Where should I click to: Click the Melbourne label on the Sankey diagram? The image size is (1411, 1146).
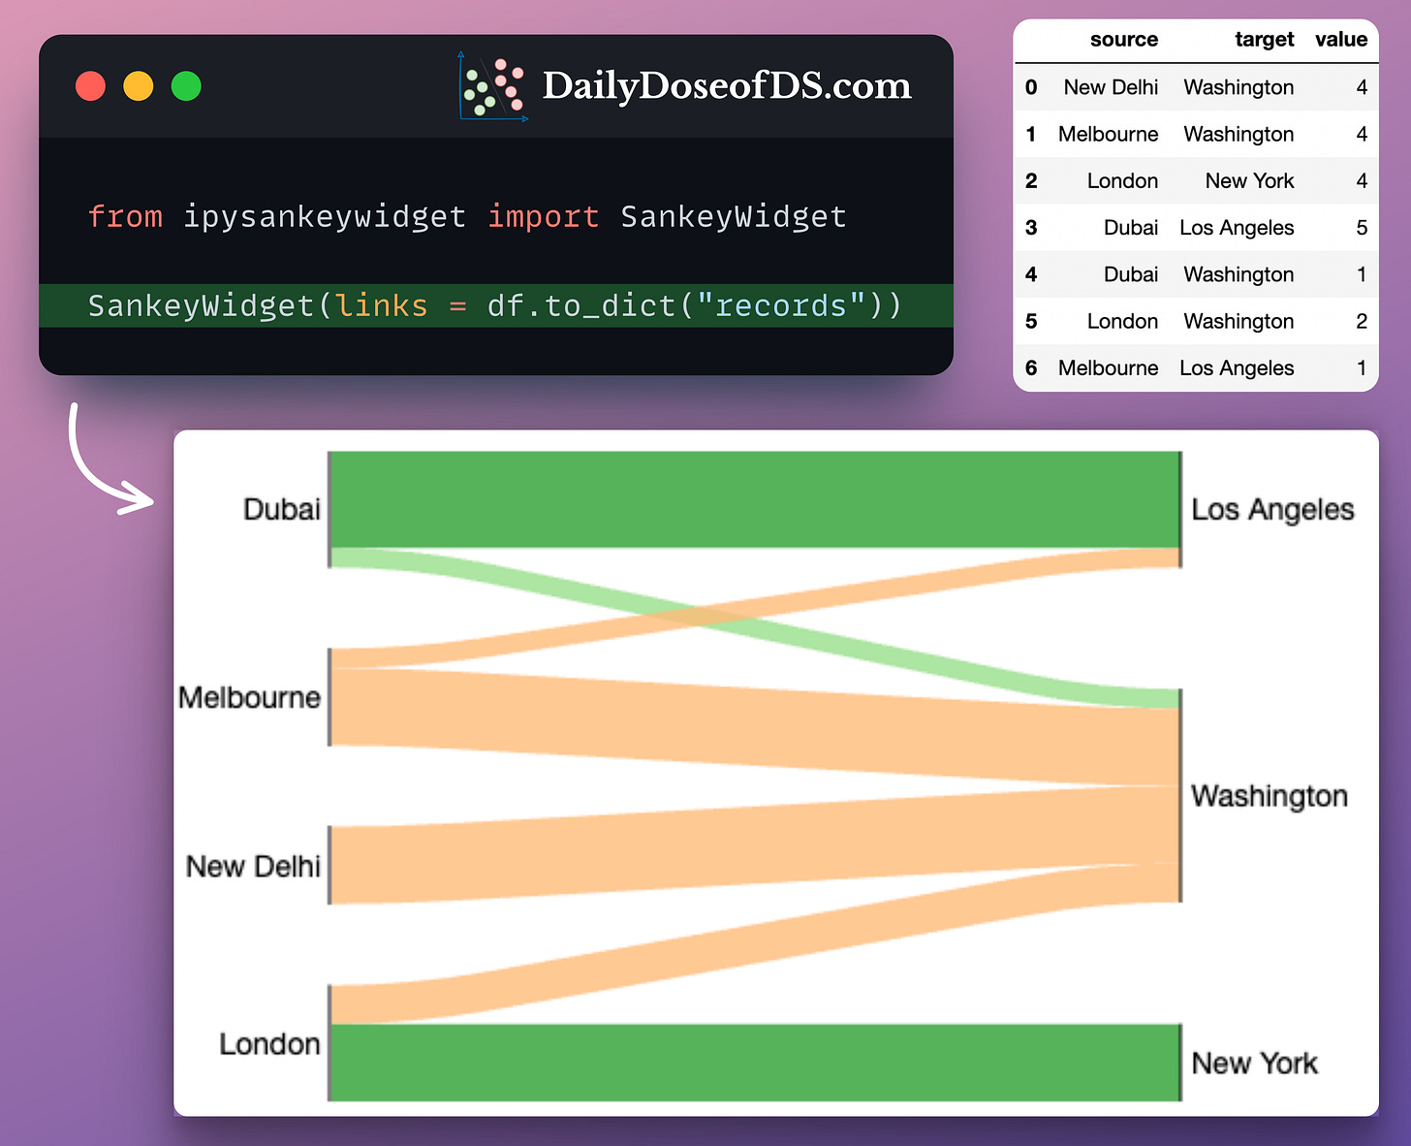pyautogui.click(x=249, y=696)
